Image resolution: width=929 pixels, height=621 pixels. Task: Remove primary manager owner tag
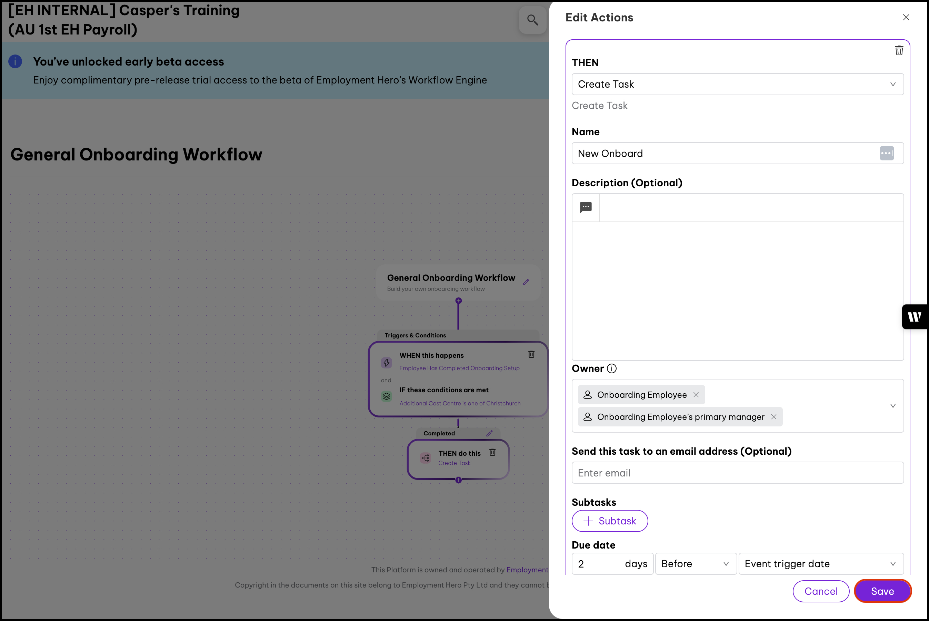773,417
